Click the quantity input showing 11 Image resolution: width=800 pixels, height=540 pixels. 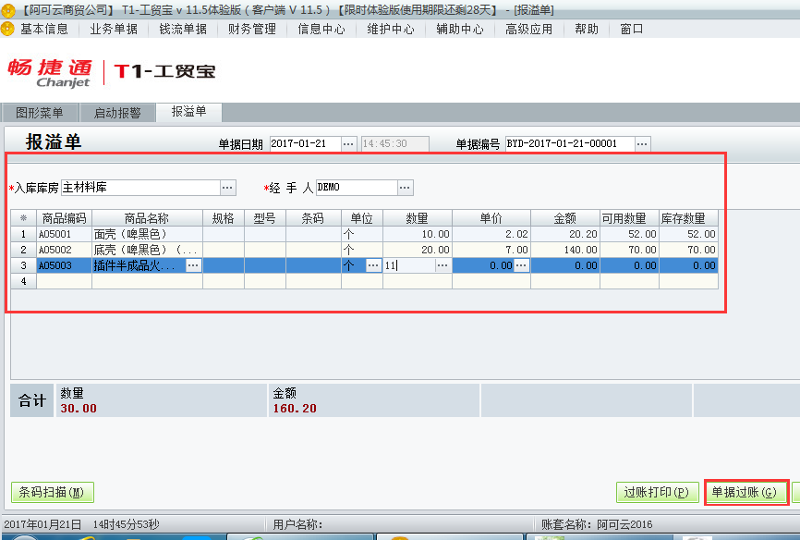pyautogui.click(x=409, y=265)
